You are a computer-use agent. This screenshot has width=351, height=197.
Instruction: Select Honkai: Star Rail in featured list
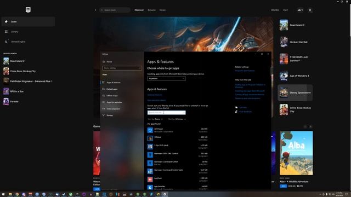click(x=295, y=42)
